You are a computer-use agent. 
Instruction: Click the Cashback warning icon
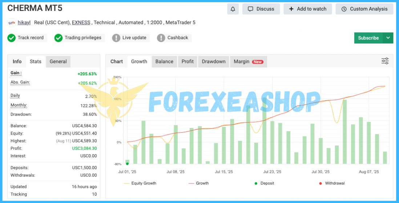pos(161,38)
